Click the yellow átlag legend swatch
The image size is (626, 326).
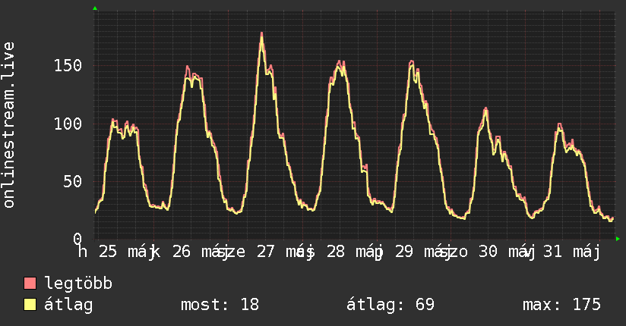tap(30, 304)
